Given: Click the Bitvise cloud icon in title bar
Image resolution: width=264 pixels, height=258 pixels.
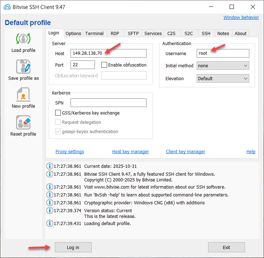Looking at the screenshot, I should (6, 7).
